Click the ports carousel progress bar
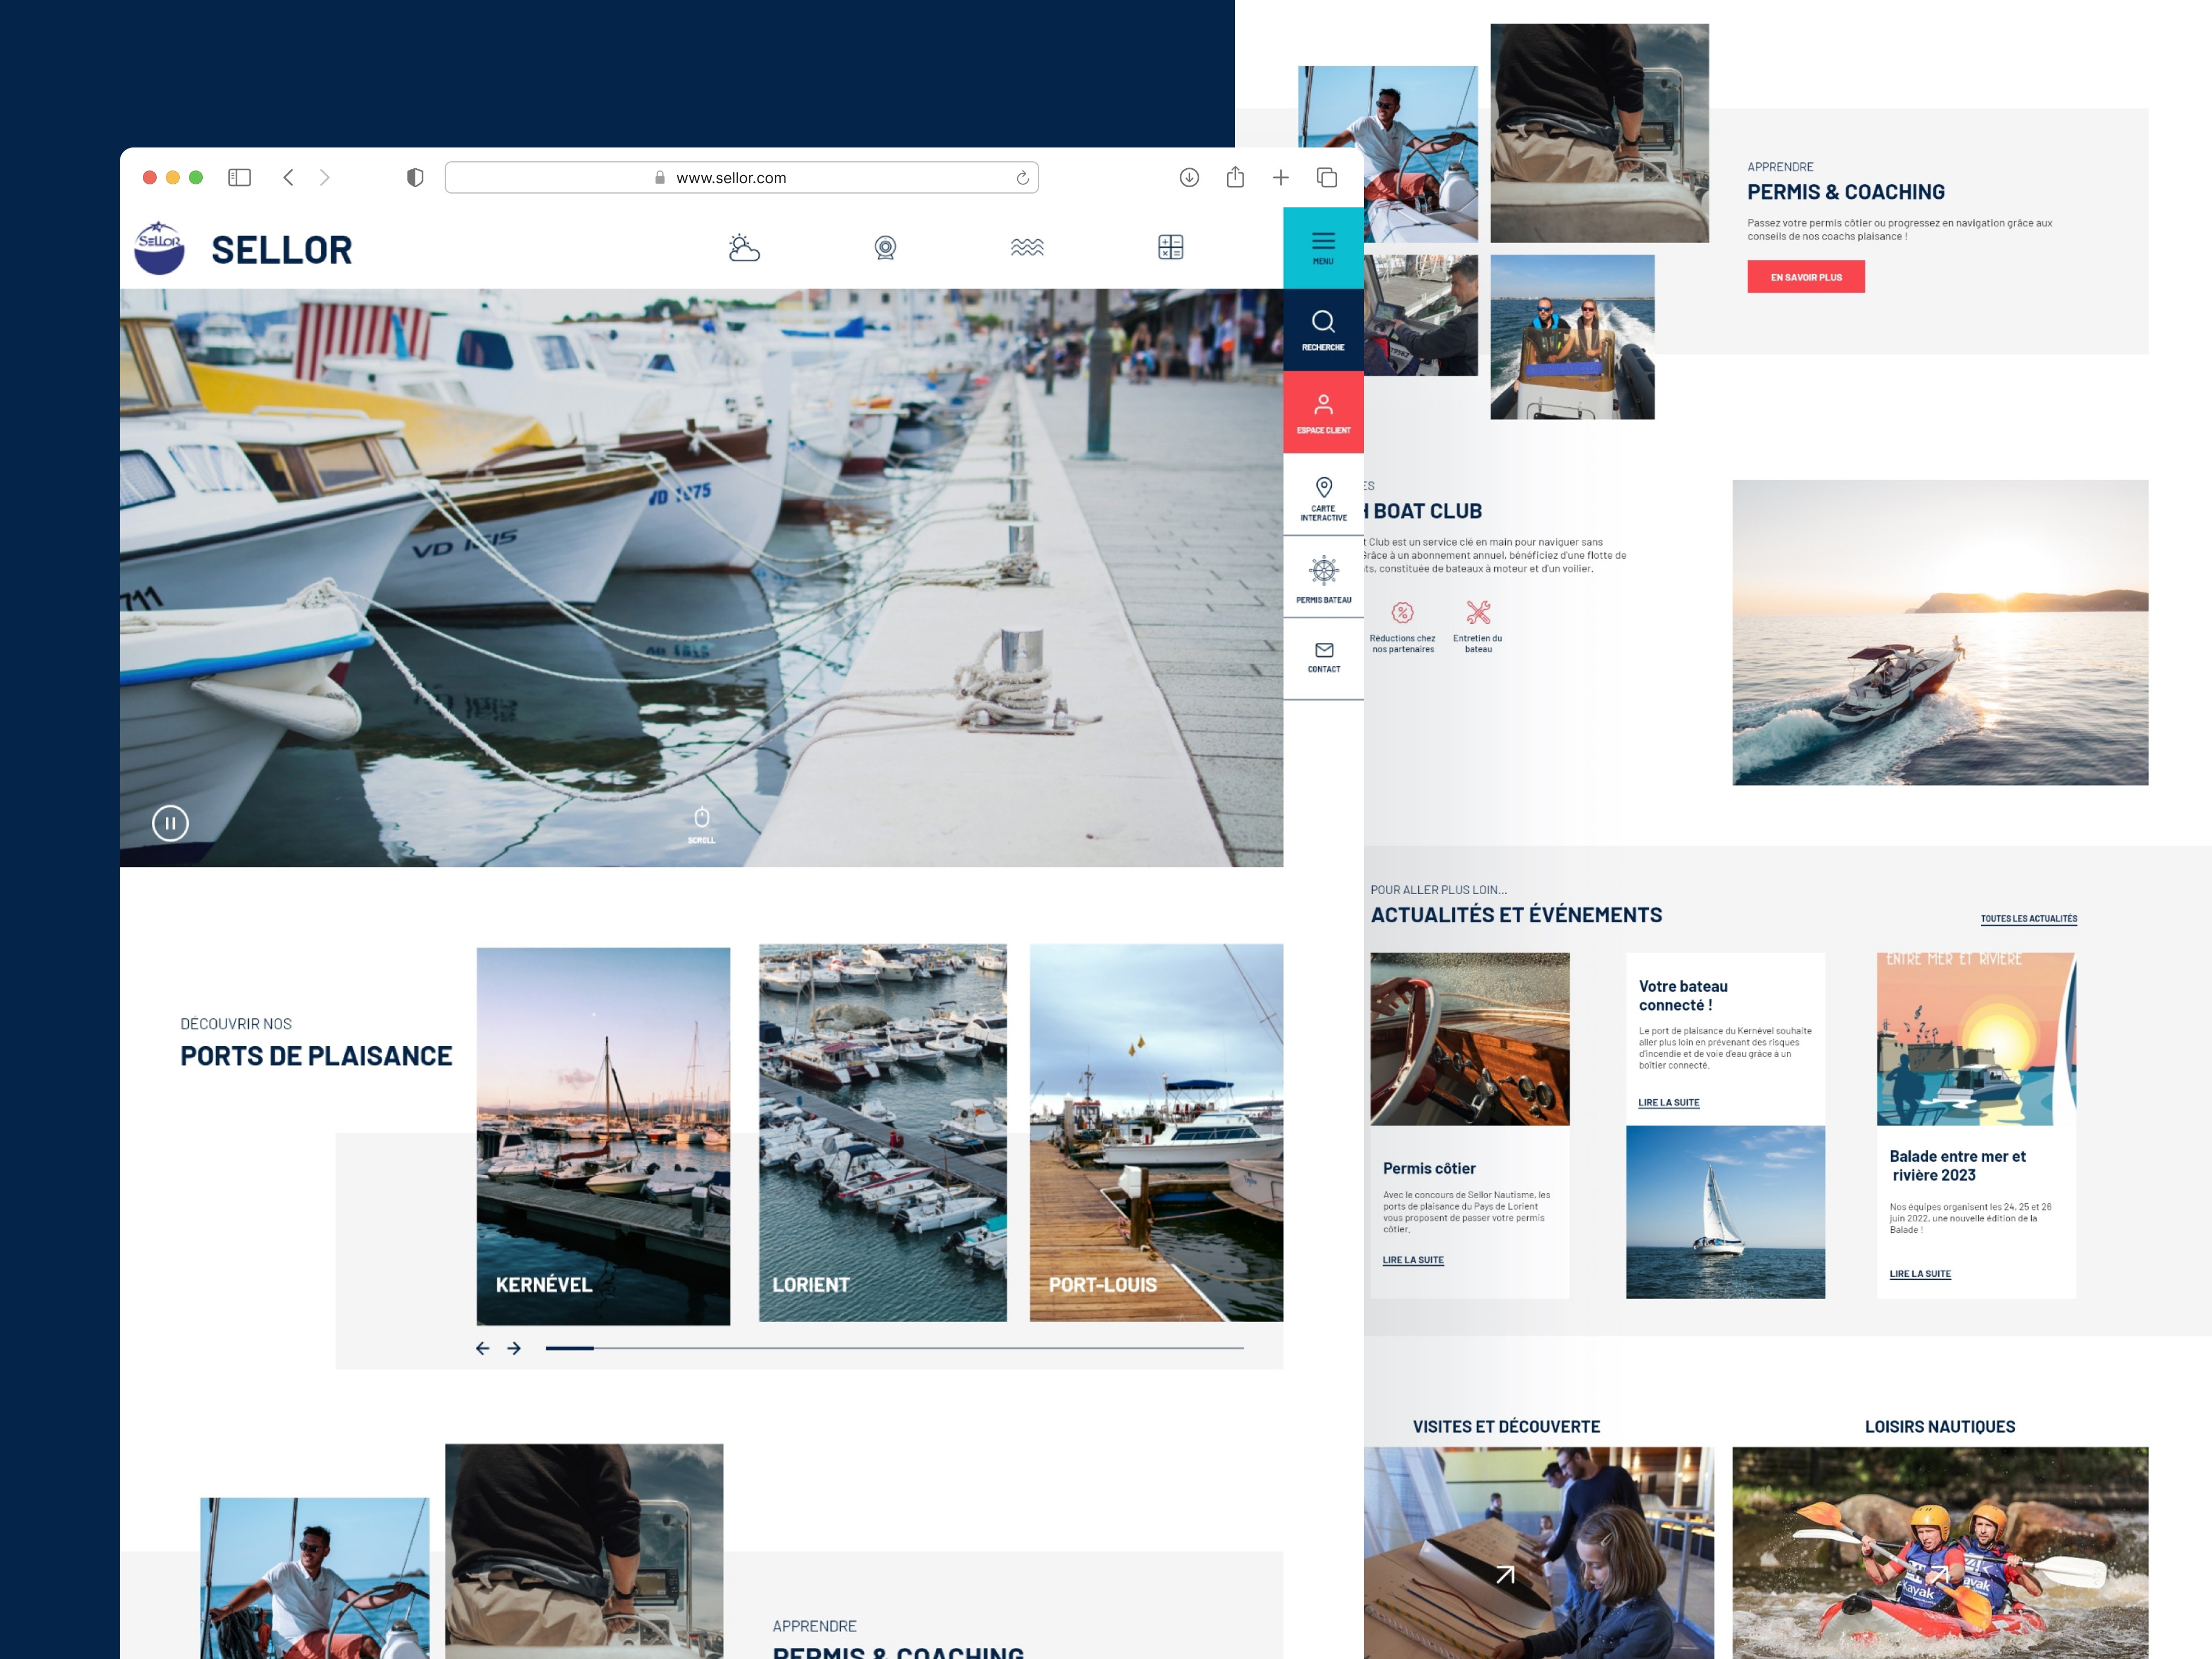This screenshot has height=1659, width=2212. 894,1348
